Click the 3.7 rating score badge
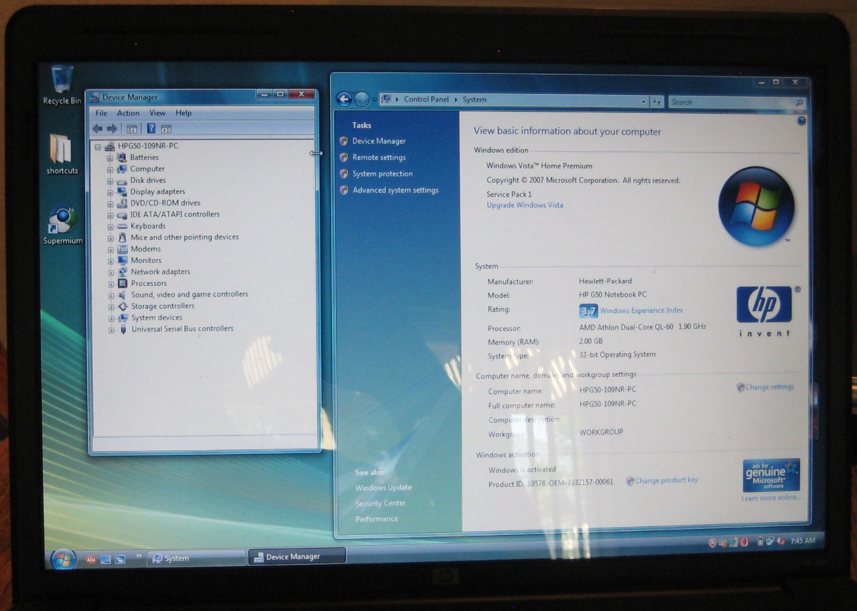 [588, 311]
